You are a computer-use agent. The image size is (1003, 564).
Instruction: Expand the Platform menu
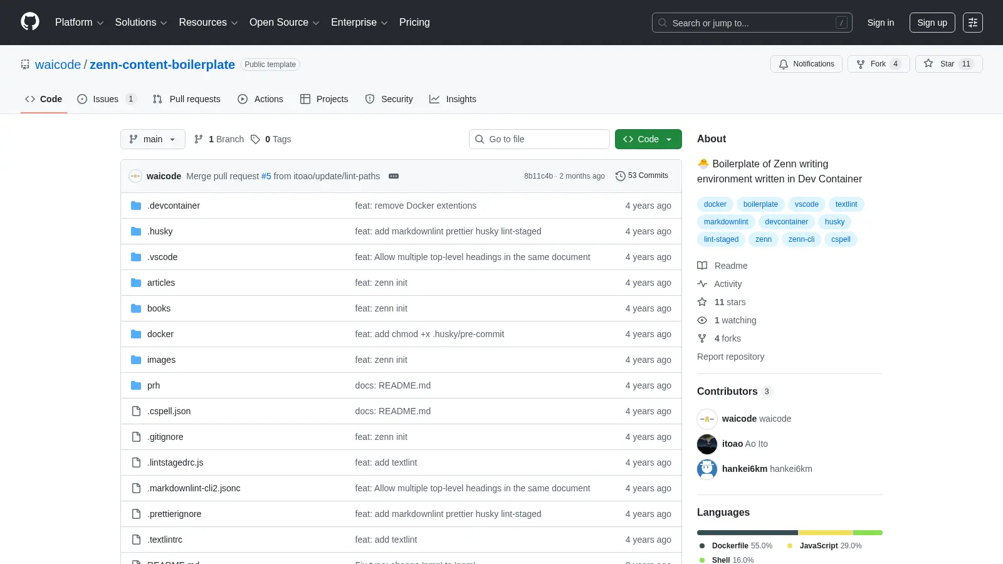pyautogui.click(x=79, y=23)
